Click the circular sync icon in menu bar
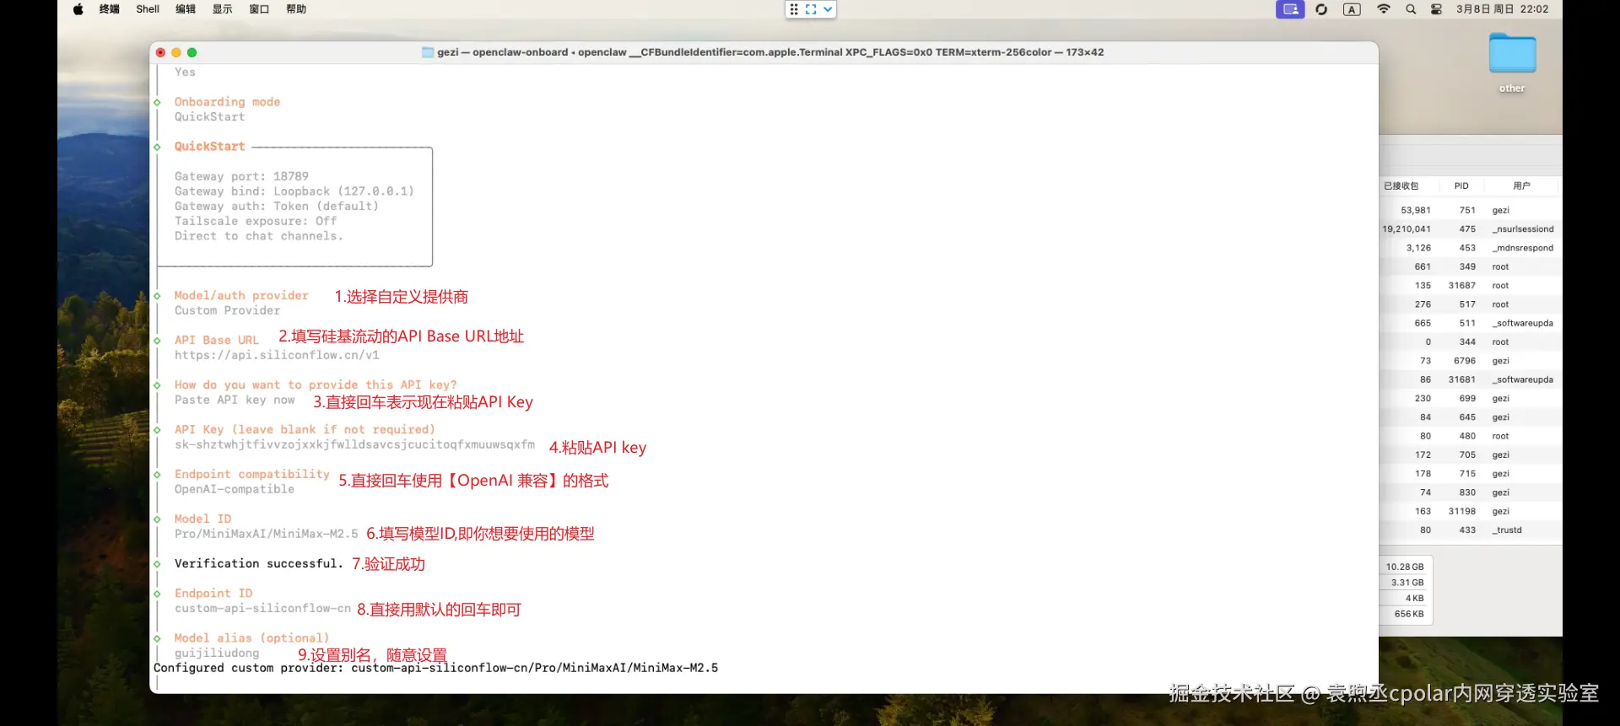The image size is (1620, 726). 1321,9
